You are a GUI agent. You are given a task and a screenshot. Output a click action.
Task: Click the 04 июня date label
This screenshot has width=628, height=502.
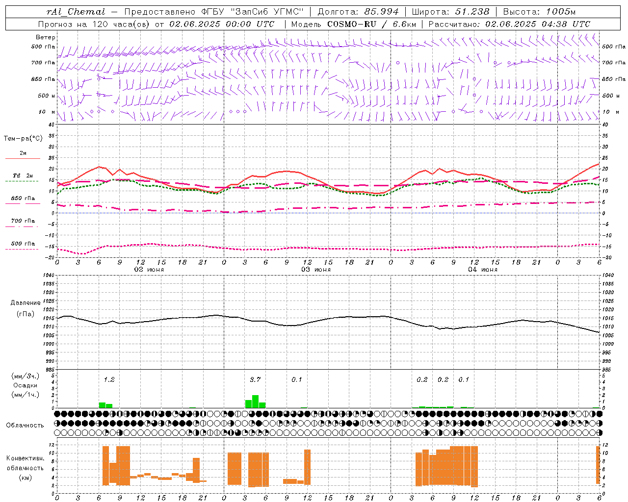483,270
